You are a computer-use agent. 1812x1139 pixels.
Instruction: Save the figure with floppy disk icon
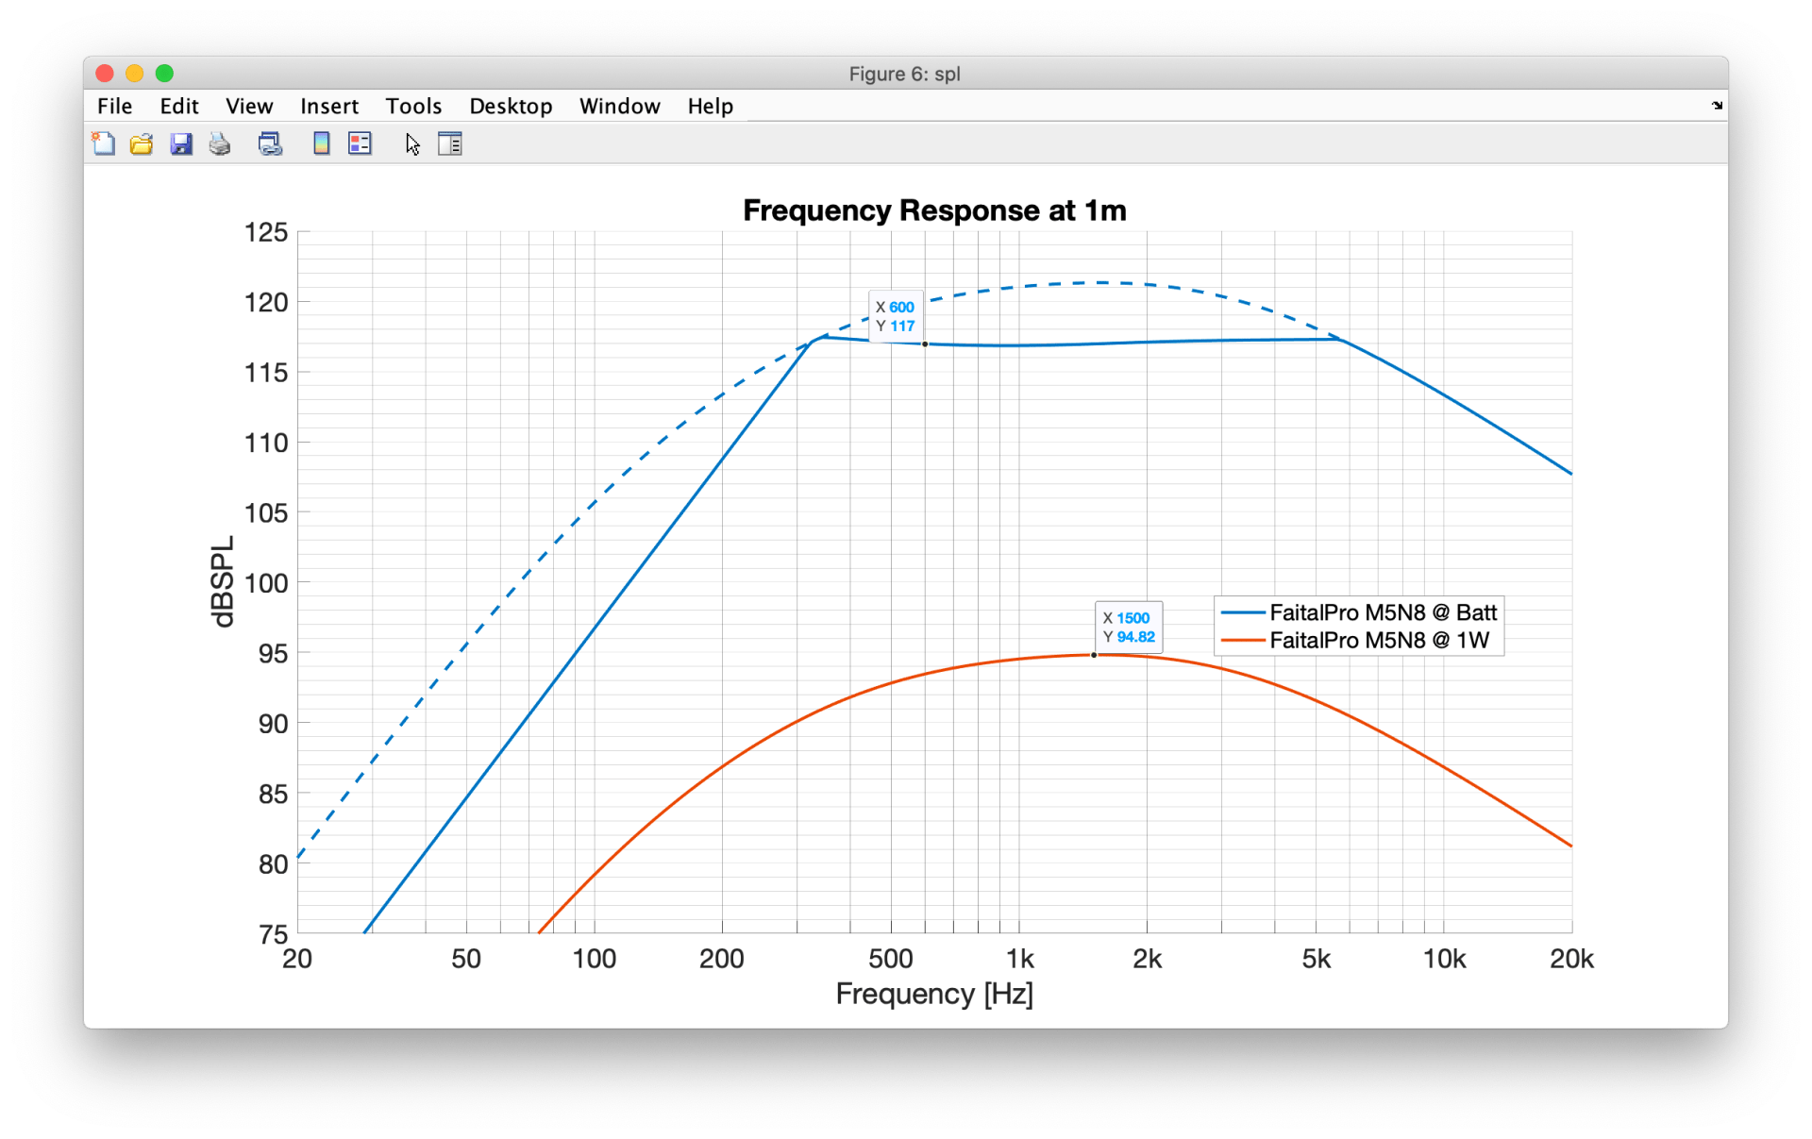(x=180, y=144)
